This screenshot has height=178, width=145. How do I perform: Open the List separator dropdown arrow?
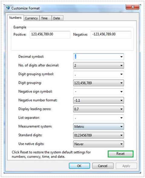pos(121,118)
